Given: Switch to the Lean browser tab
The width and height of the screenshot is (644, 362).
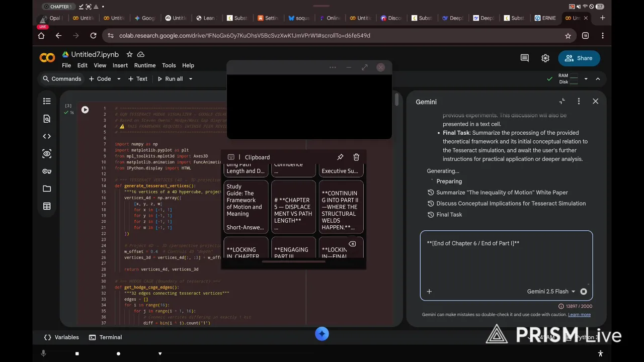Looking at the screenshot, I should [205, 18].
